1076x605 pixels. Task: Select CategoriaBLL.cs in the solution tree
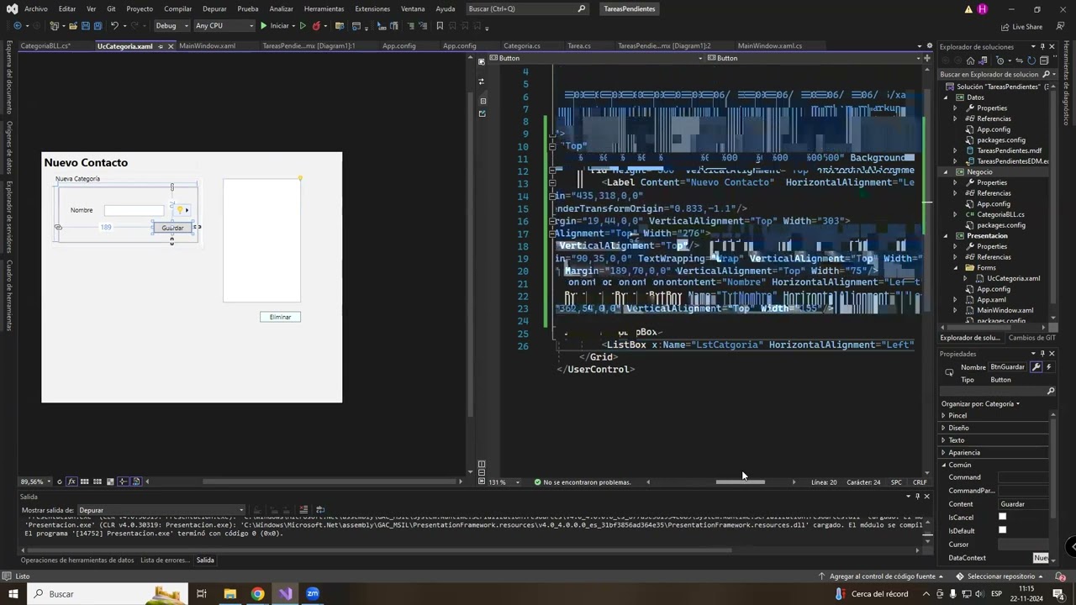(x=1000, y=214)
